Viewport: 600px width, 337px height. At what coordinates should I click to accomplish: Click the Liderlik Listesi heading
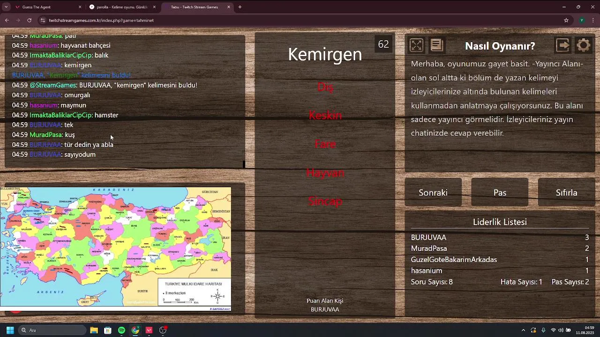click(x=500, y=222)
